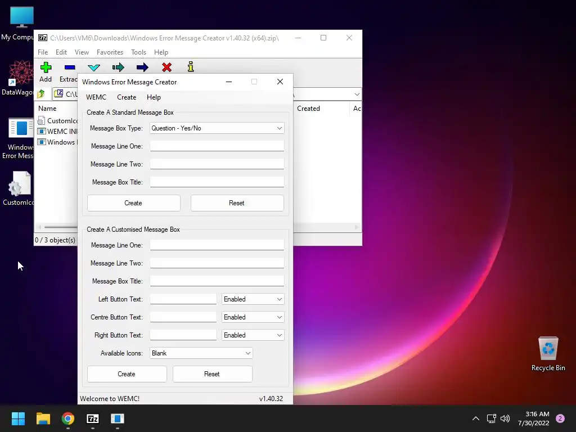Click the 7-Zip Info yellow icon

190,67
